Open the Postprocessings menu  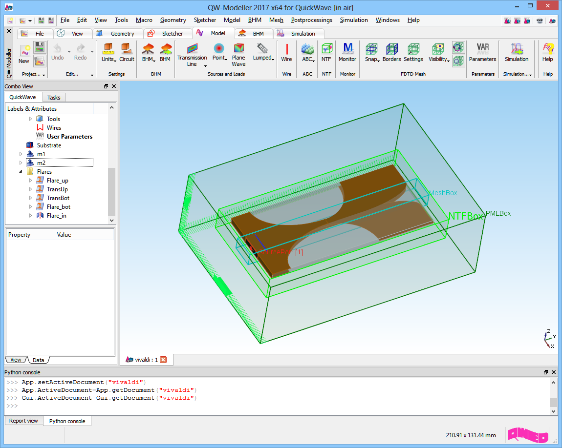[311, 20]
